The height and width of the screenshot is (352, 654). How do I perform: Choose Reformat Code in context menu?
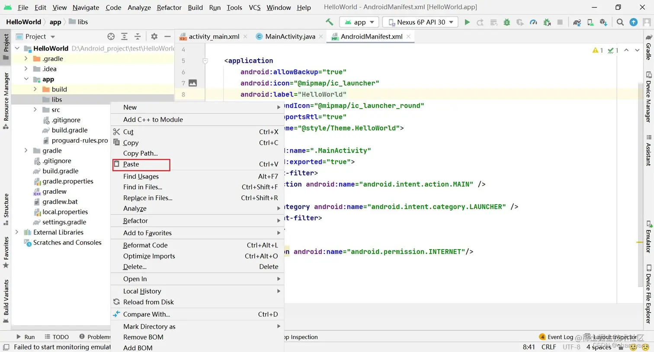pos(197,245)
